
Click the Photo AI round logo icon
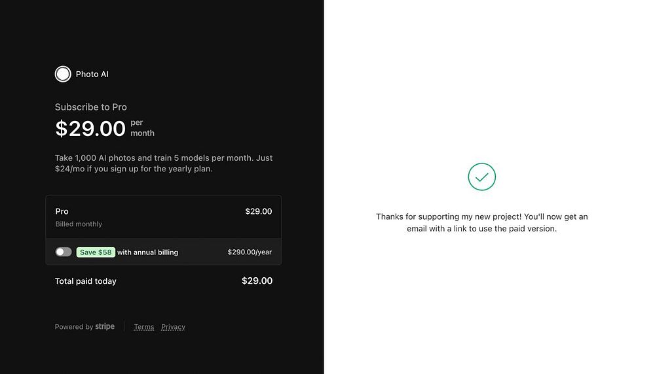click(x=63, y=74)
